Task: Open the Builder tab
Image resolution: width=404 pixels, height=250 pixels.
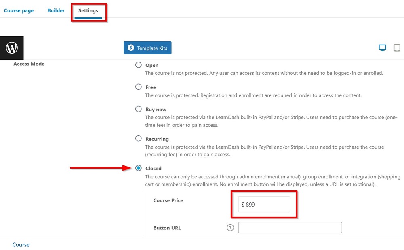Action: coord(56,11)
